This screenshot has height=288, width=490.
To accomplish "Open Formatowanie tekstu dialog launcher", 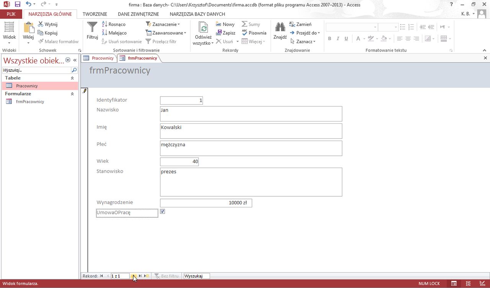I will coord(451,50).
